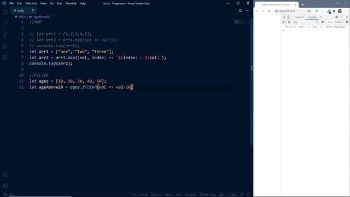Open the Explorer view in activity bar
This screenshot has width=350, height=197.
pyautogui.click(x=5, y=11)
